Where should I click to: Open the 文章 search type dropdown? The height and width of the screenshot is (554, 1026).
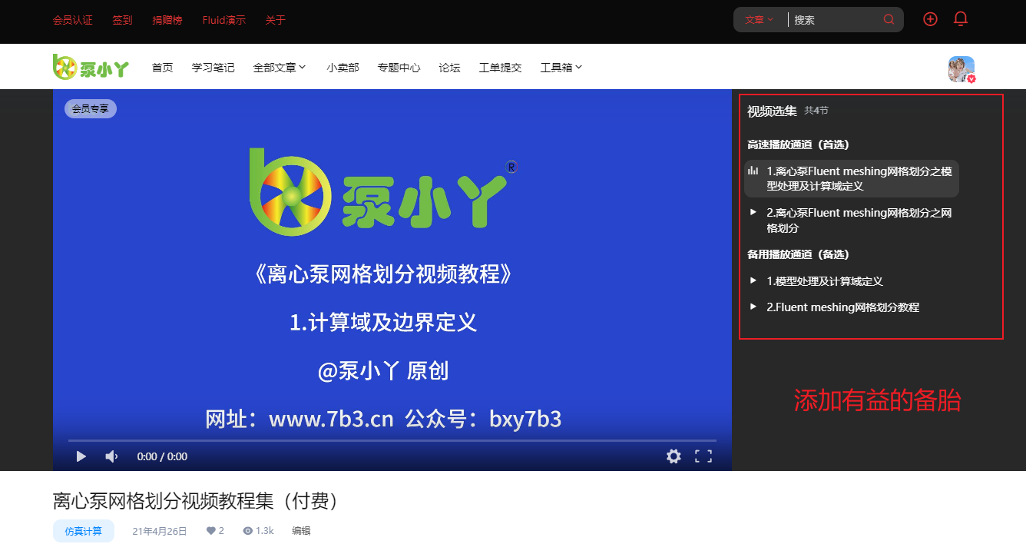(x=759, y=20)
